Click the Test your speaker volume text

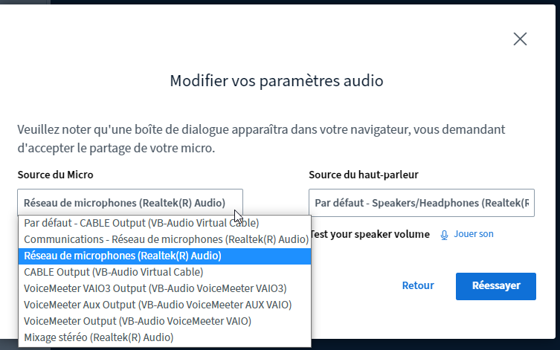(370, 234)
